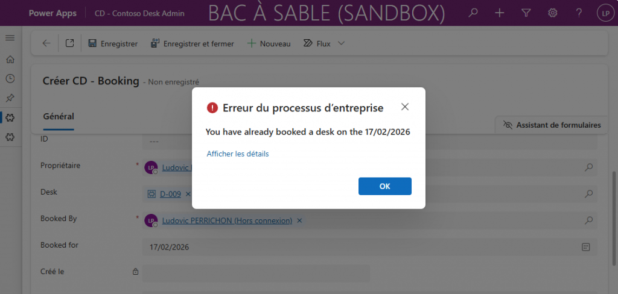
Task: Open Pinned items pin icon
Action: pyautogui.click(x=10, y=98)
